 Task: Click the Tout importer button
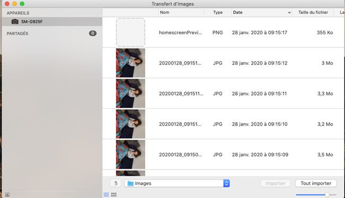tap(316, 183)
